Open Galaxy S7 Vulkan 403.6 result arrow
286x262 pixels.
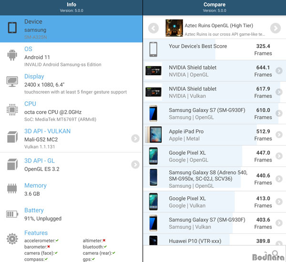pyautogui.click(x=279, y=223)
